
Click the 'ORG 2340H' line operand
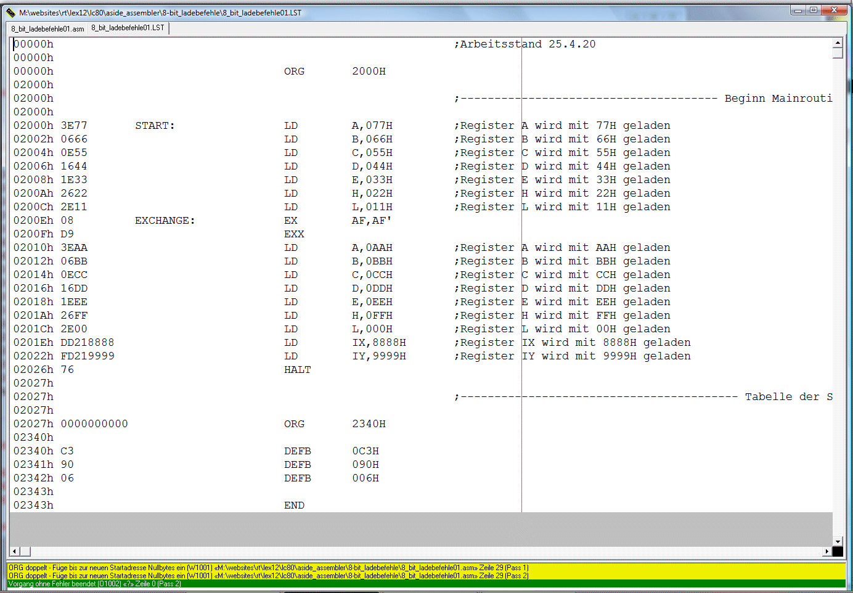(x=369, y=424)
